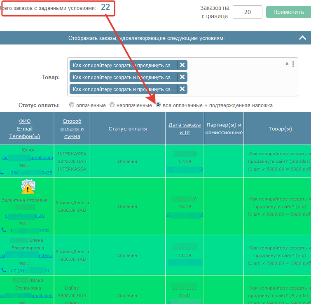
Task: Click the orders per page input field
Action: [247, 12]
